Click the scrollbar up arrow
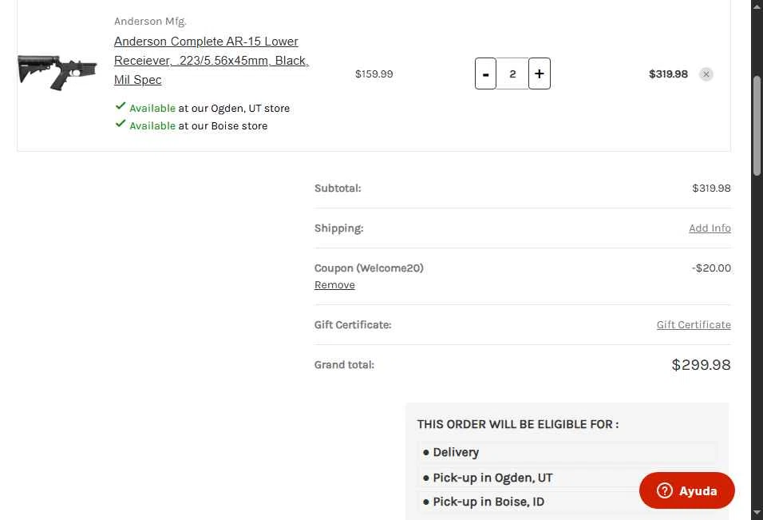Screen dimensions: 763x520 point(757,6)
